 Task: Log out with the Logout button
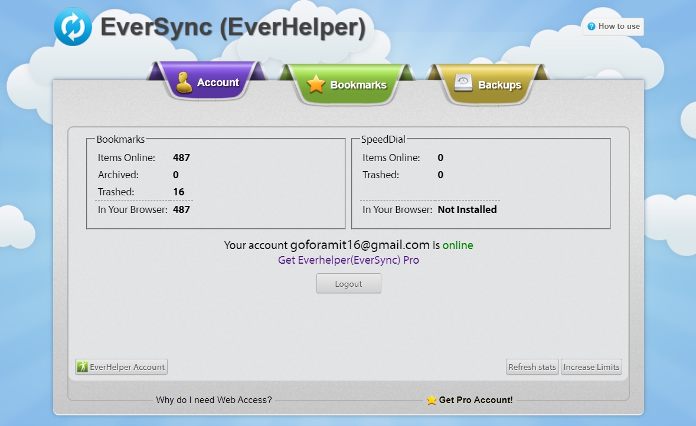point(349,284)
